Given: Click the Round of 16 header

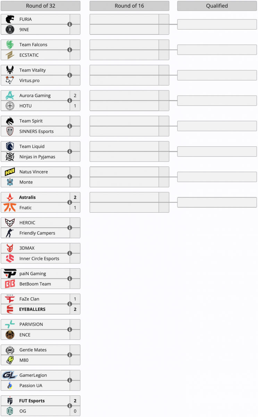Looking at the screenshot, I should (129, 6).
